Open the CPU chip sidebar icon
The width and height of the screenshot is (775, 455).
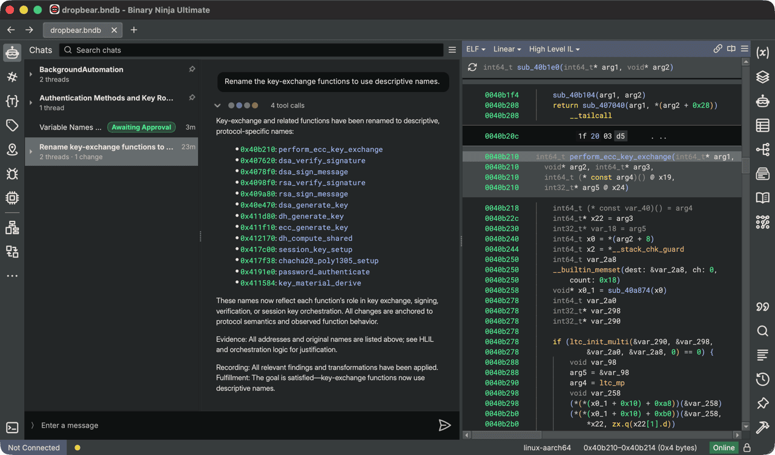(x=12, y=198)
